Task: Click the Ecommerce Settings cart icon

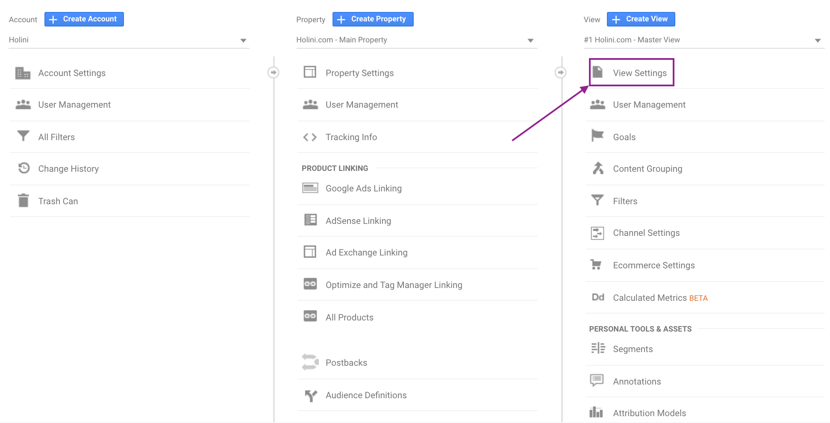Action: click(x=596, y=264)
